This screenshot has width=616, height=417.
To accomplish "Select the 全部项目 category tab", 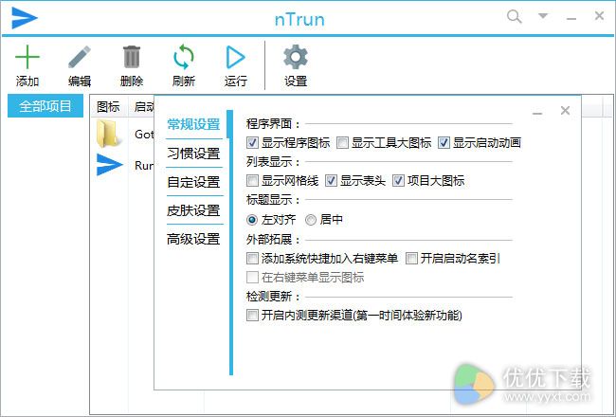I will coord(45,106).
